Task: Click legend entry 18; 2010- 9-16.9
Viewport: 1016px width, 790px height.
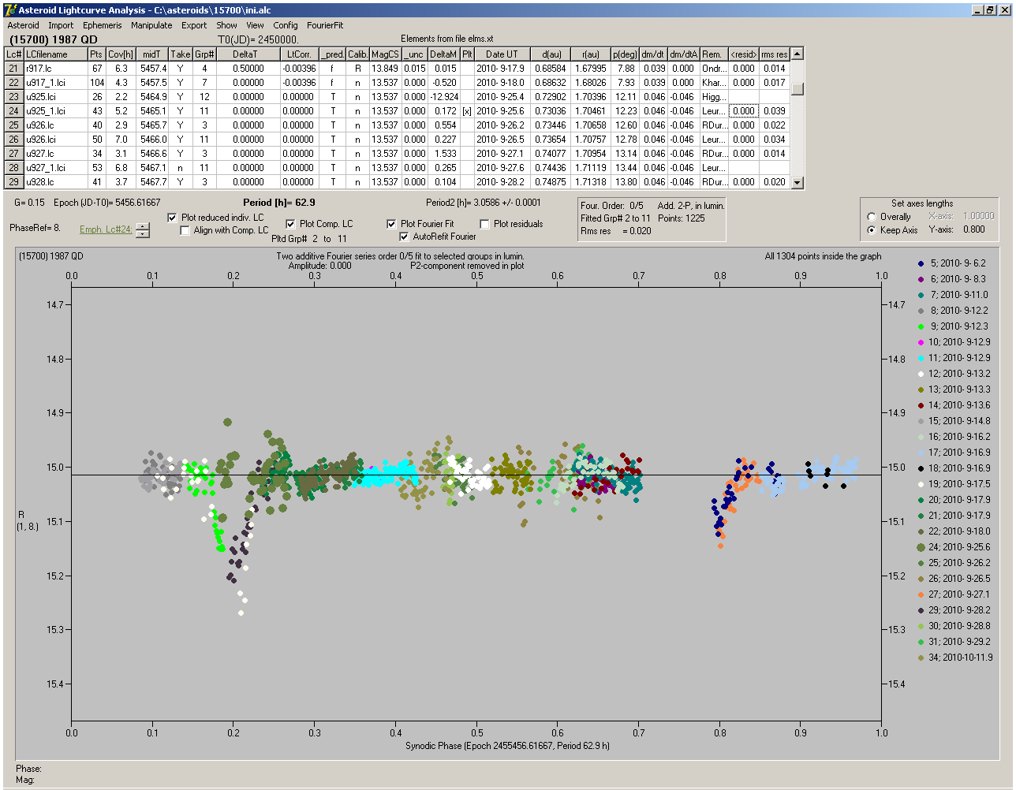Action: 953,468
